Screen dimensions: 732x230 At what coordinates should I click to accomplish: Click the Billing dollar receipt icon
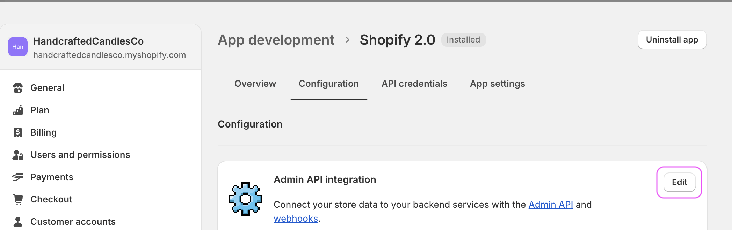18,132
